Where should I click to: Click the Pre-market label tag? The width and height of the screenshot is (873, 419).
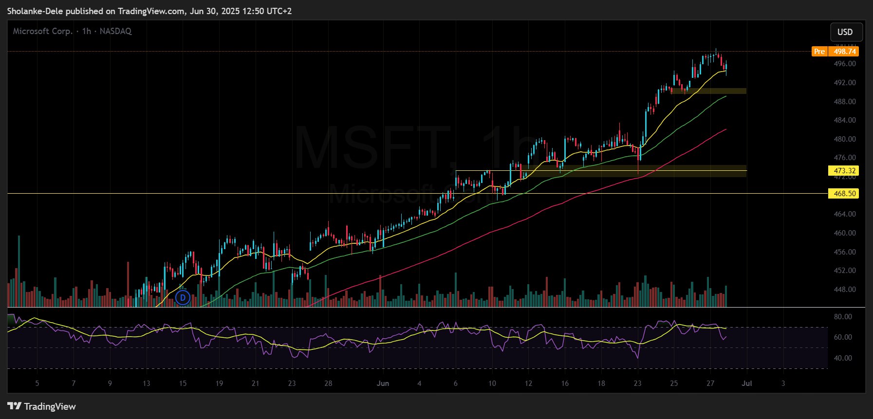[819, 52]
